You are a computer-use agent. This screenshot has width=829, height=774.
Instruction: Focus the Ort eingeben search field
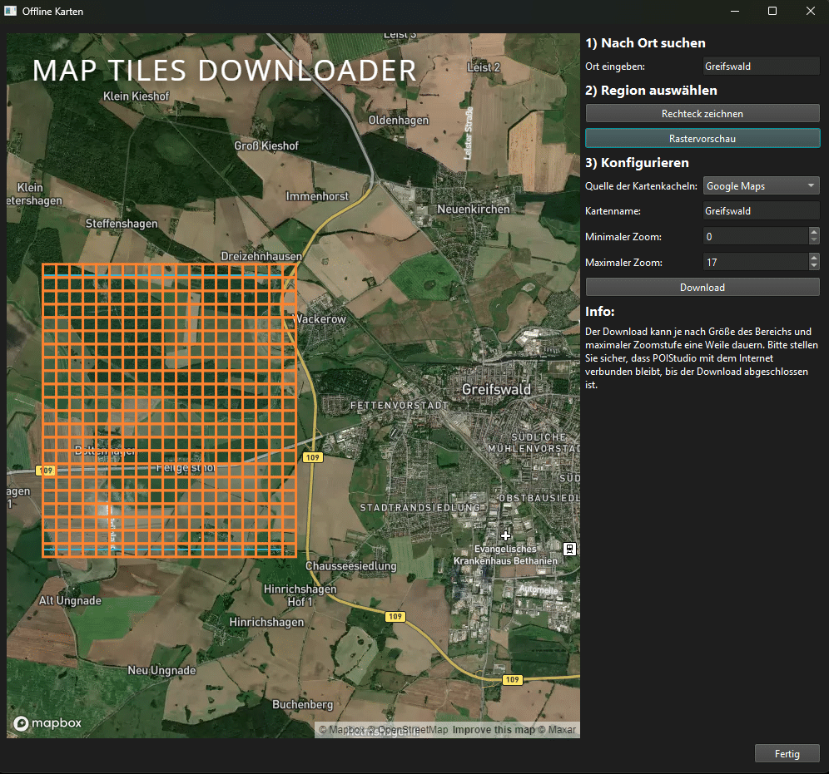click(762, 67)
